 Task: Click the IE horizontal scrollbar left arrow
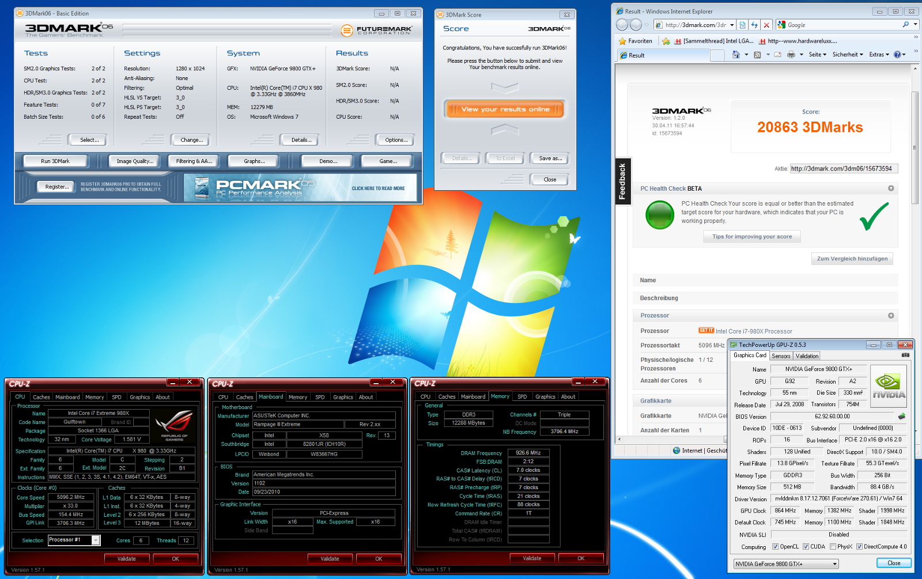click(619, 439)
